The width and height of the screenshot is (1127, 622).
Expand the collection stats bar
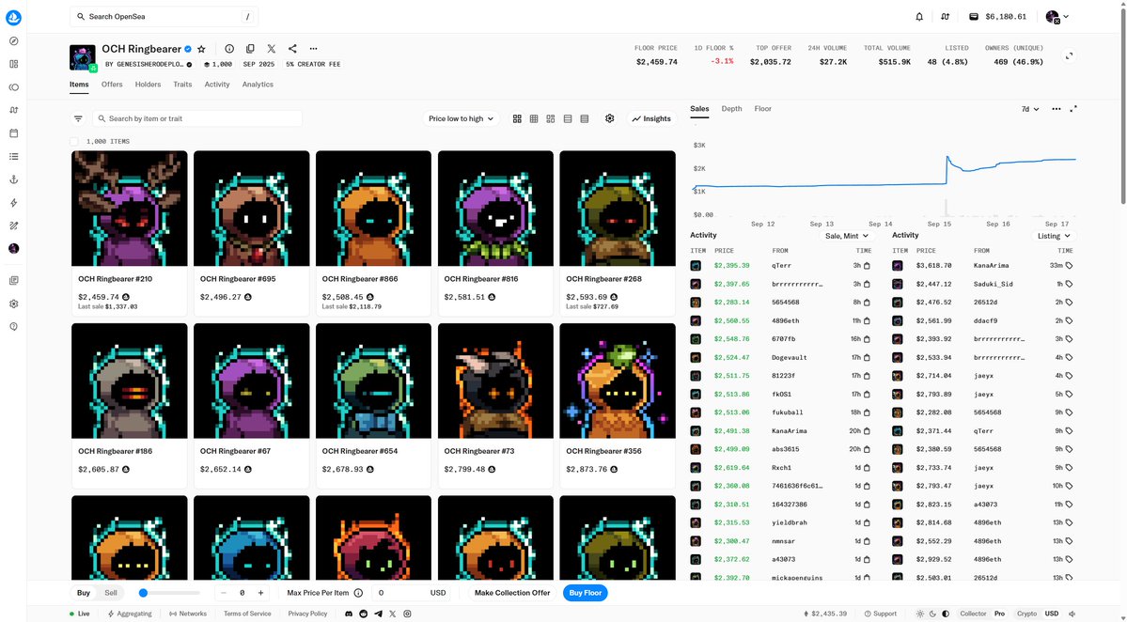pos(1070,56)
